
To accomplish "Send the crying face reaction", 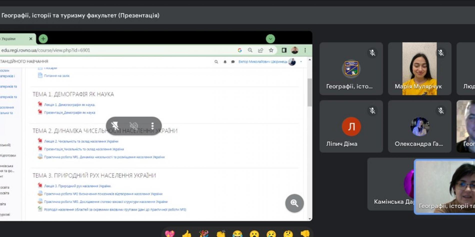I will click(271, 234).
